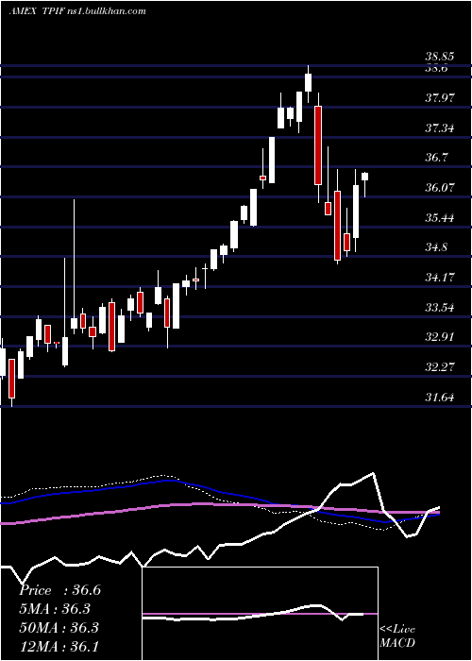Click the 35.44 price axis label
The image size is (472, 661).
point(440,217)
